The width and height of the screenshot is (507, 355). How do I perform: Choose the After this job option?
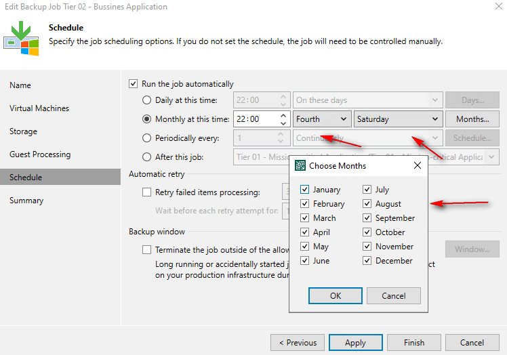coord(147,157)
